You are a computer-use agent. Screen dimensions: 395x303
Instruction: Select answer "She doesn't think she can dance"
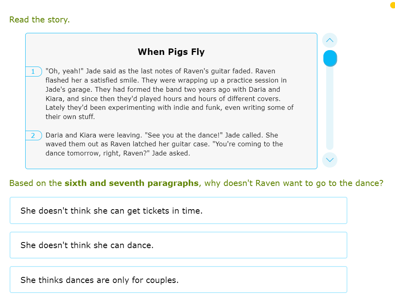tap(178, 245)
